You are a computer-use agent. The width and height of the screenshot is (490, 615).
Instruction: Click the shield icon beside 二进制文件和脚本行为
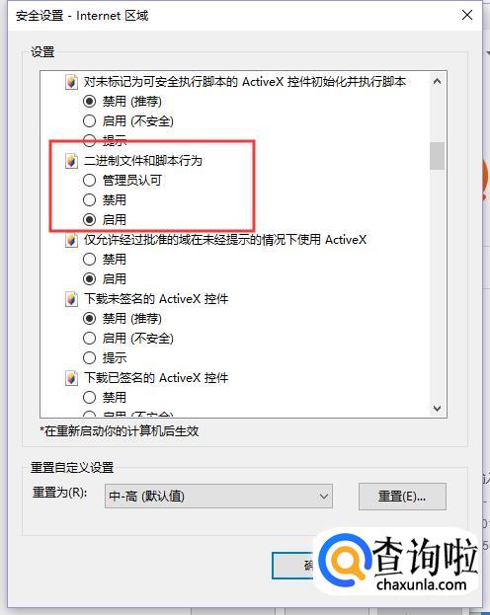pos(71,161)
